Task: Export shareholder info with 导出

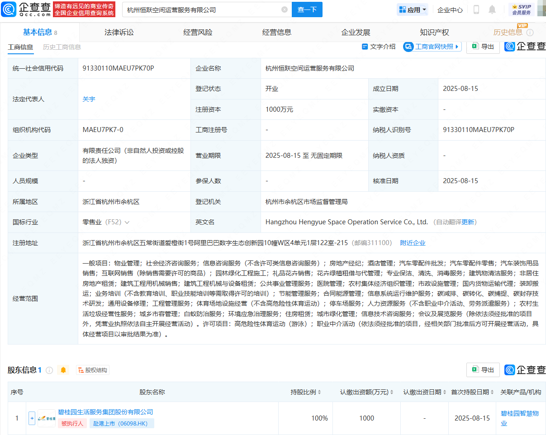Action: pyautogui.click(x=483, y=369)
